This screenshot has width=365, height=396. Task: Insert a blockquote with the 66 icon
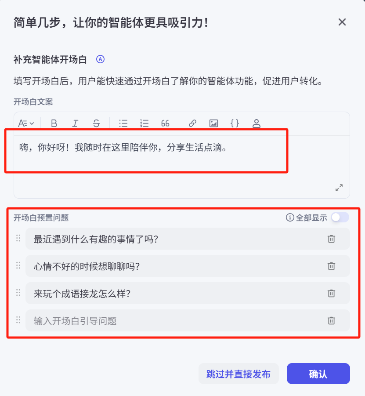(x=165, y=123)
